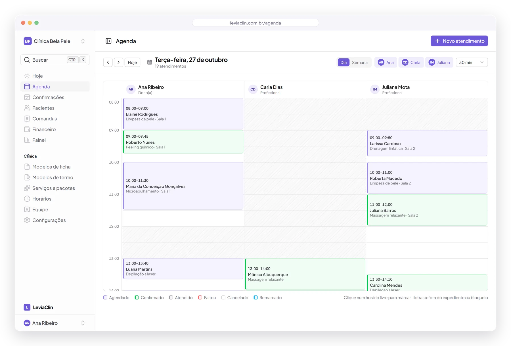Toggle the Carla professional filter
511x346 pixels.
click(x=411, y=62)
